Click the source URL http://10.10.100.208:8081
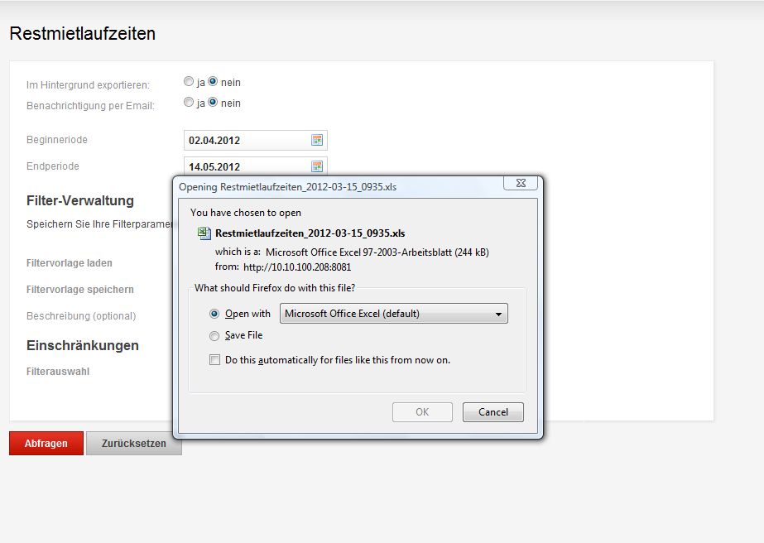The height and width of the screenshot is (543, 764). tap(297, 267)
